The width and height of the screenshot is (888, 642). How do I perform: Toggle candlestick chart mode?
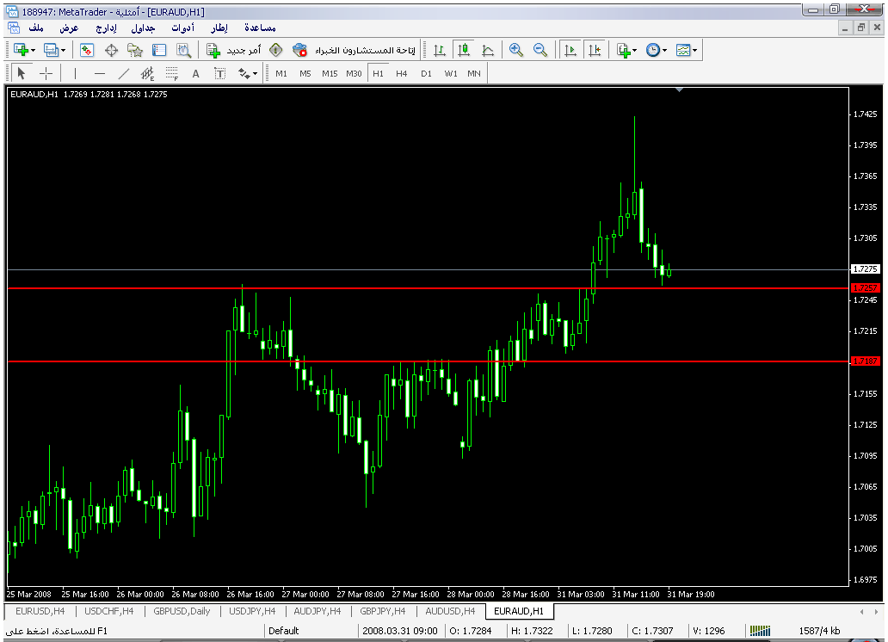[464, 51]
